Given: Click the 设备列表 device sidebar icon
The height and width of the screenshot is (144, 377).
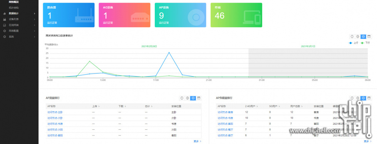Looking at the screenshot, I should [5, 19].
